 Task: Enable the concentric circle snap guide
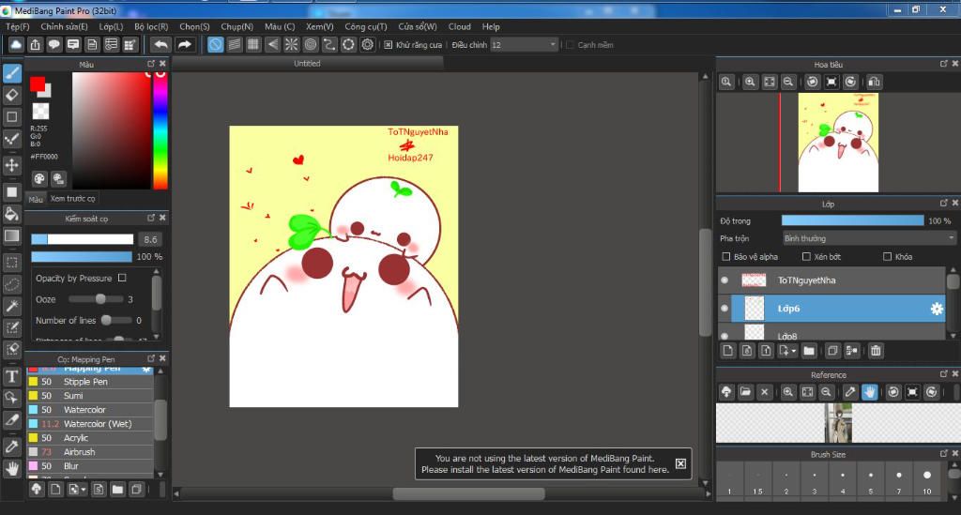pyautogui.click(x=310, y=45)
